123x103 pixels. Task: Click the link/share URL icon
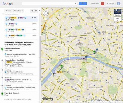click(x=36, y=11)
